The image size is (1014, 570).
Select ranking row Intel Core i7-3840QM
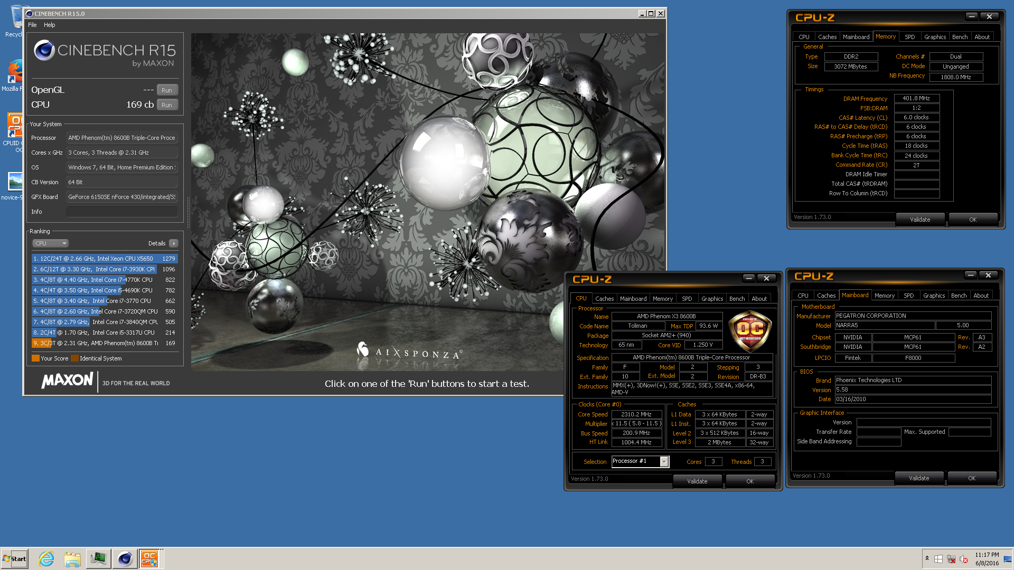105,322
